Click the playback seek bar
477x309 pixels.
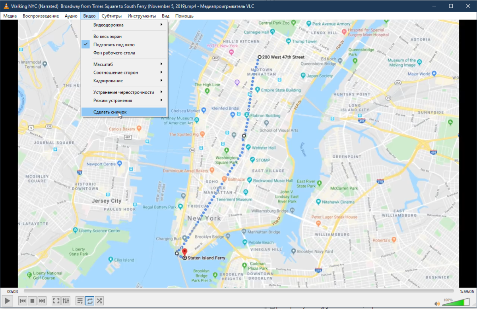(238, 292)
